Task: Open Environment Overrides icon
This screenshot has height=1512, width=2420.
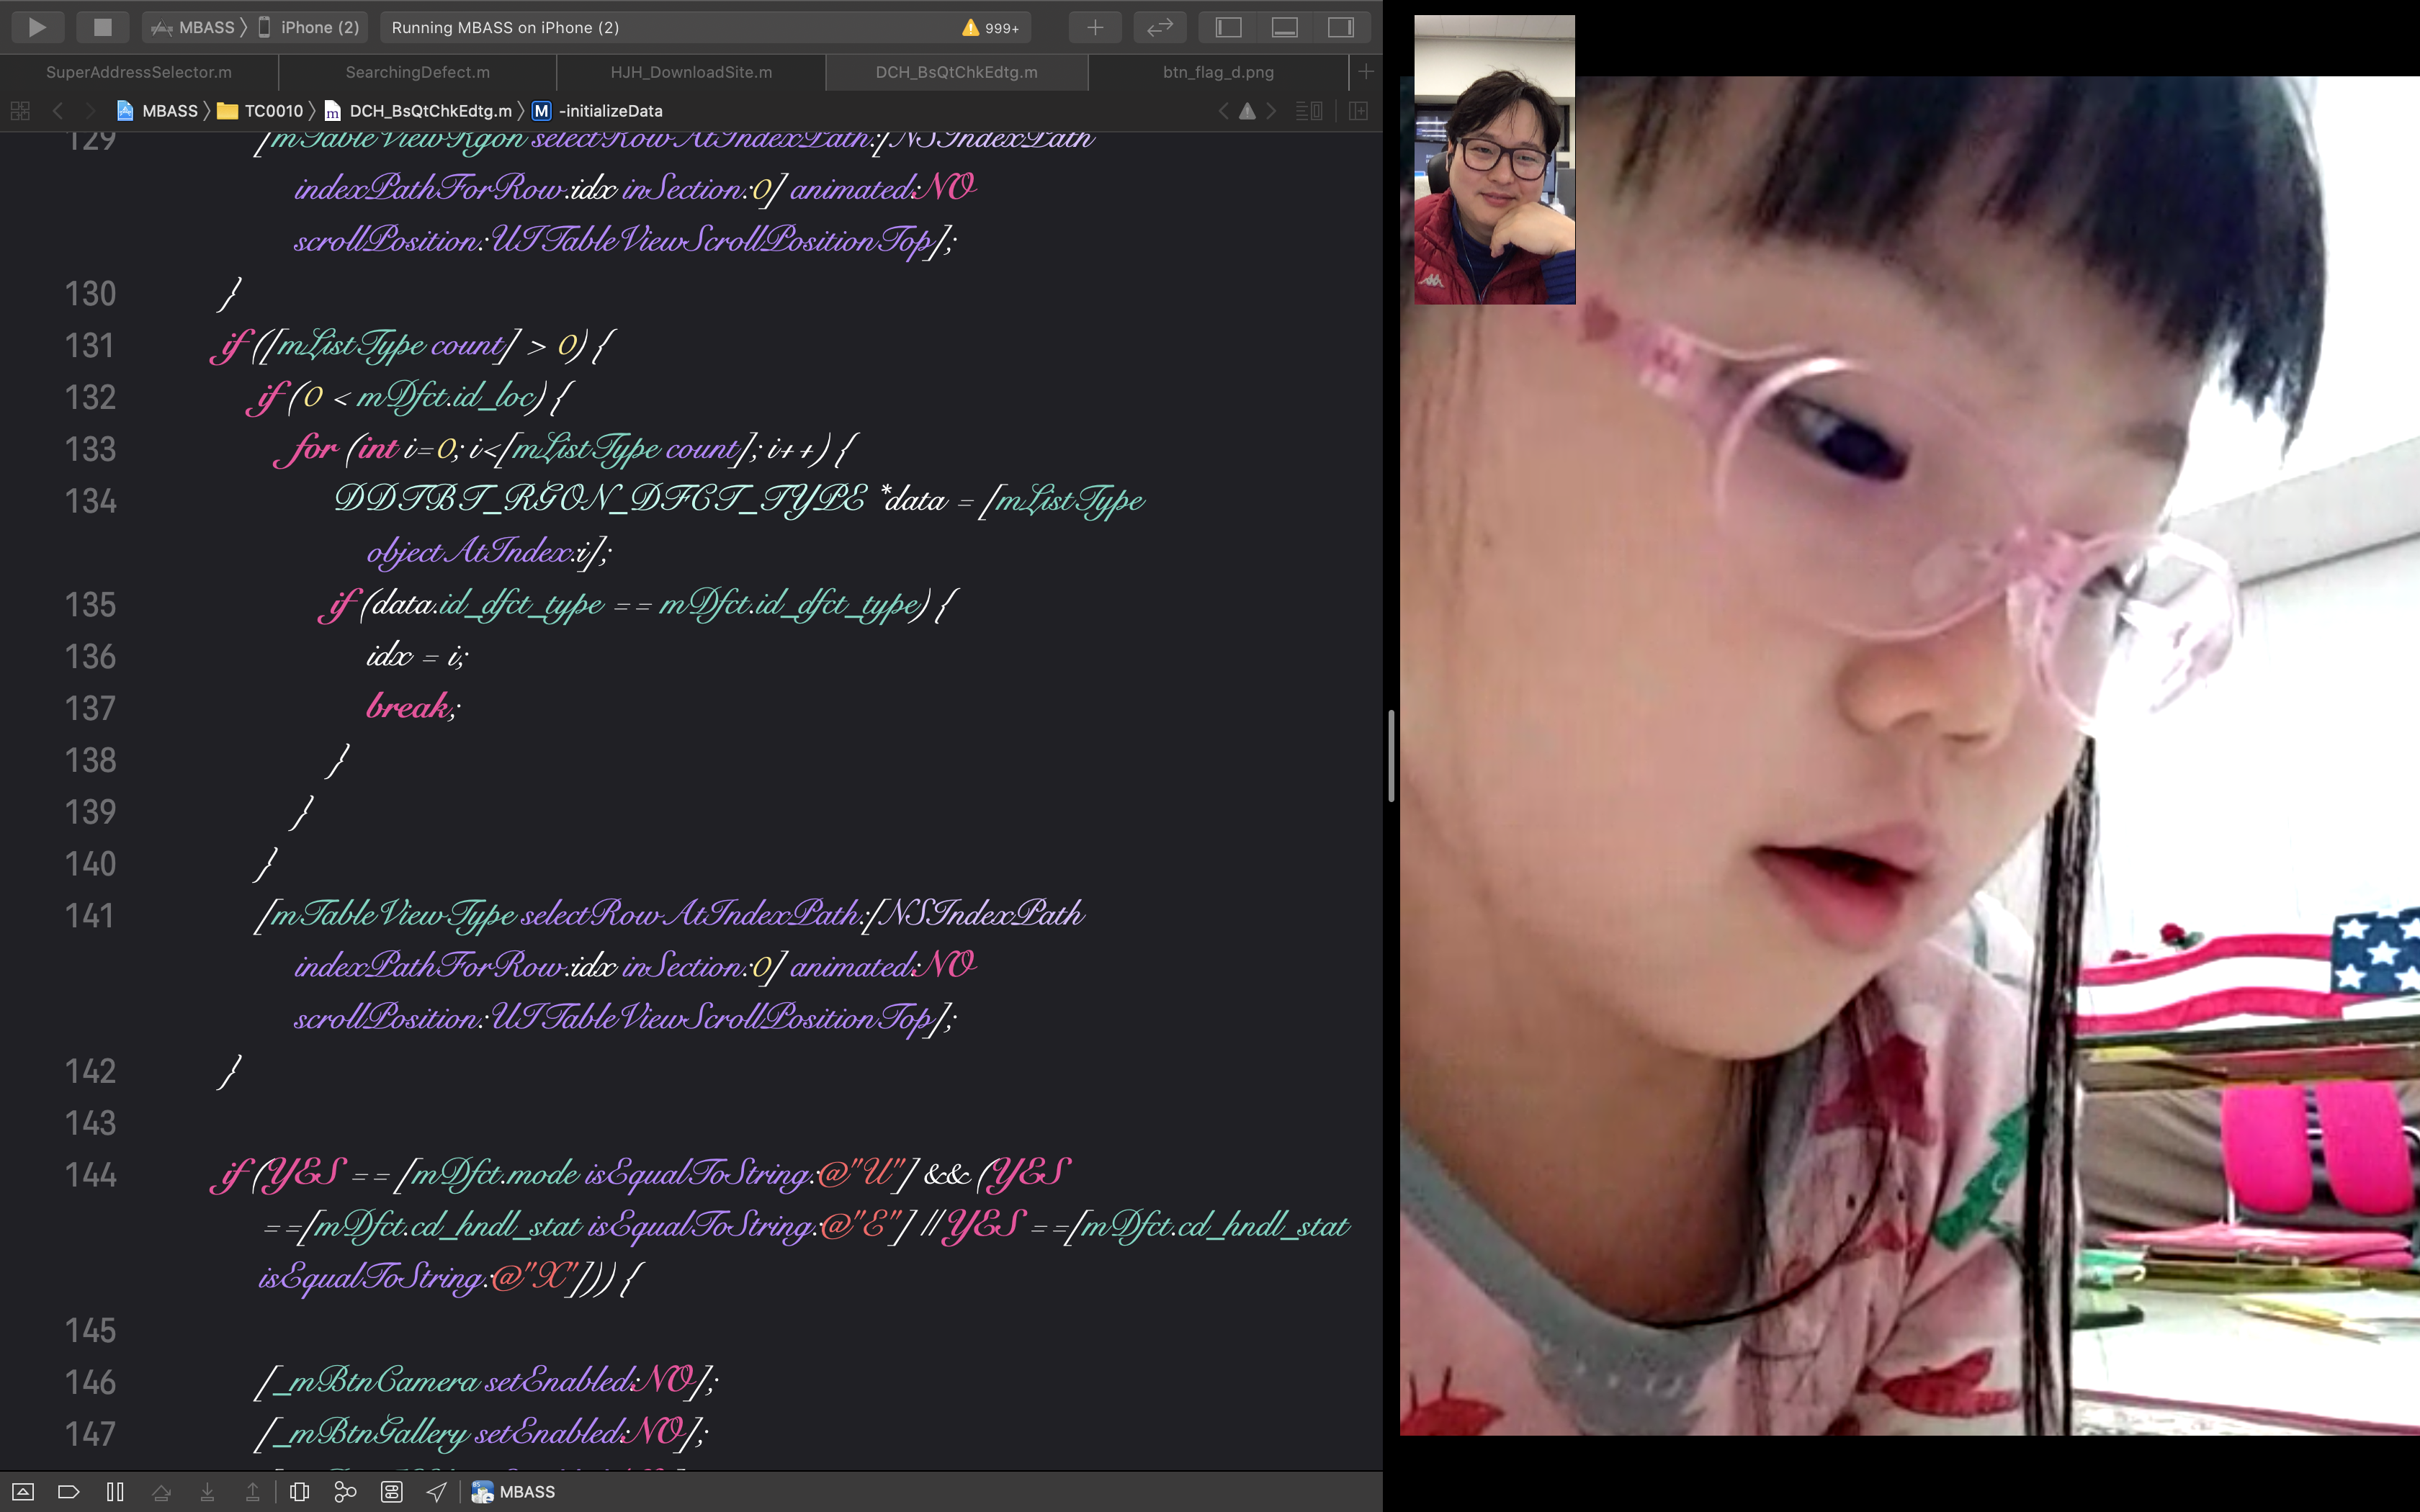Action: pos(391,1492)
